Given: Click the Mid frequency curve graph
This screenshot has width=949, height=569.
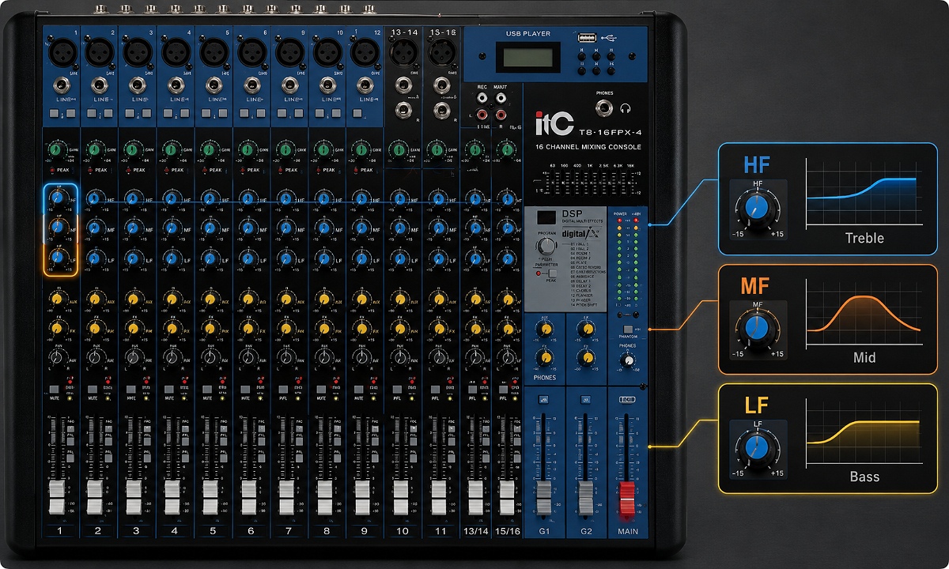Looking at the screenshot, I should coord(864,313).
